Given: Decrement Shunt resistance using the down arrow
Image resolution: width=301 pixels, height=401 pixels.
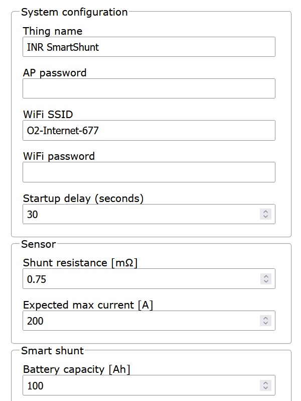Looking at the screenshot, I should coord(266,282).
